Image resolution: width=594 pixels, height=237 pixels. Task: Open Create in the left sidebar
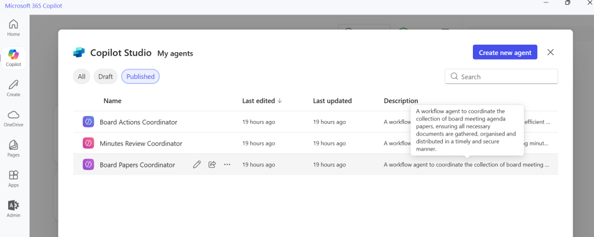coord(13,88)
